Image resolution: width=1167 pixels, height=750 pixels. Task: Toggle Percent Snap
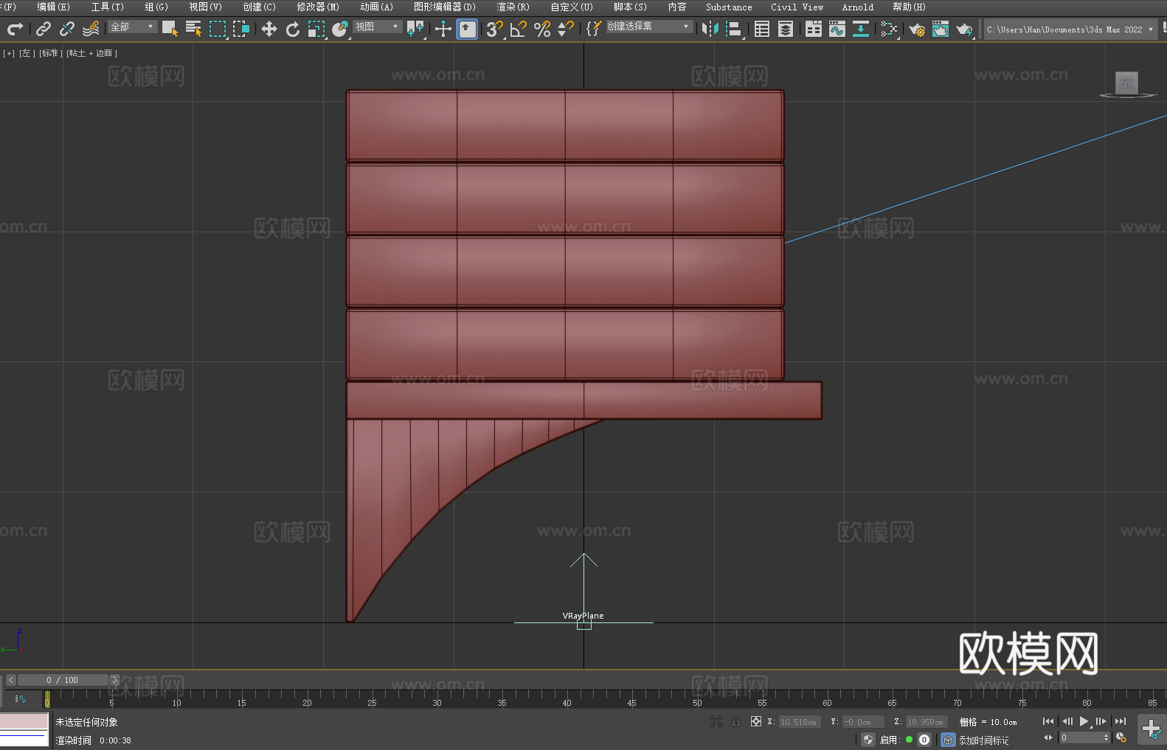pyautogui.click(x=542, y=29)
